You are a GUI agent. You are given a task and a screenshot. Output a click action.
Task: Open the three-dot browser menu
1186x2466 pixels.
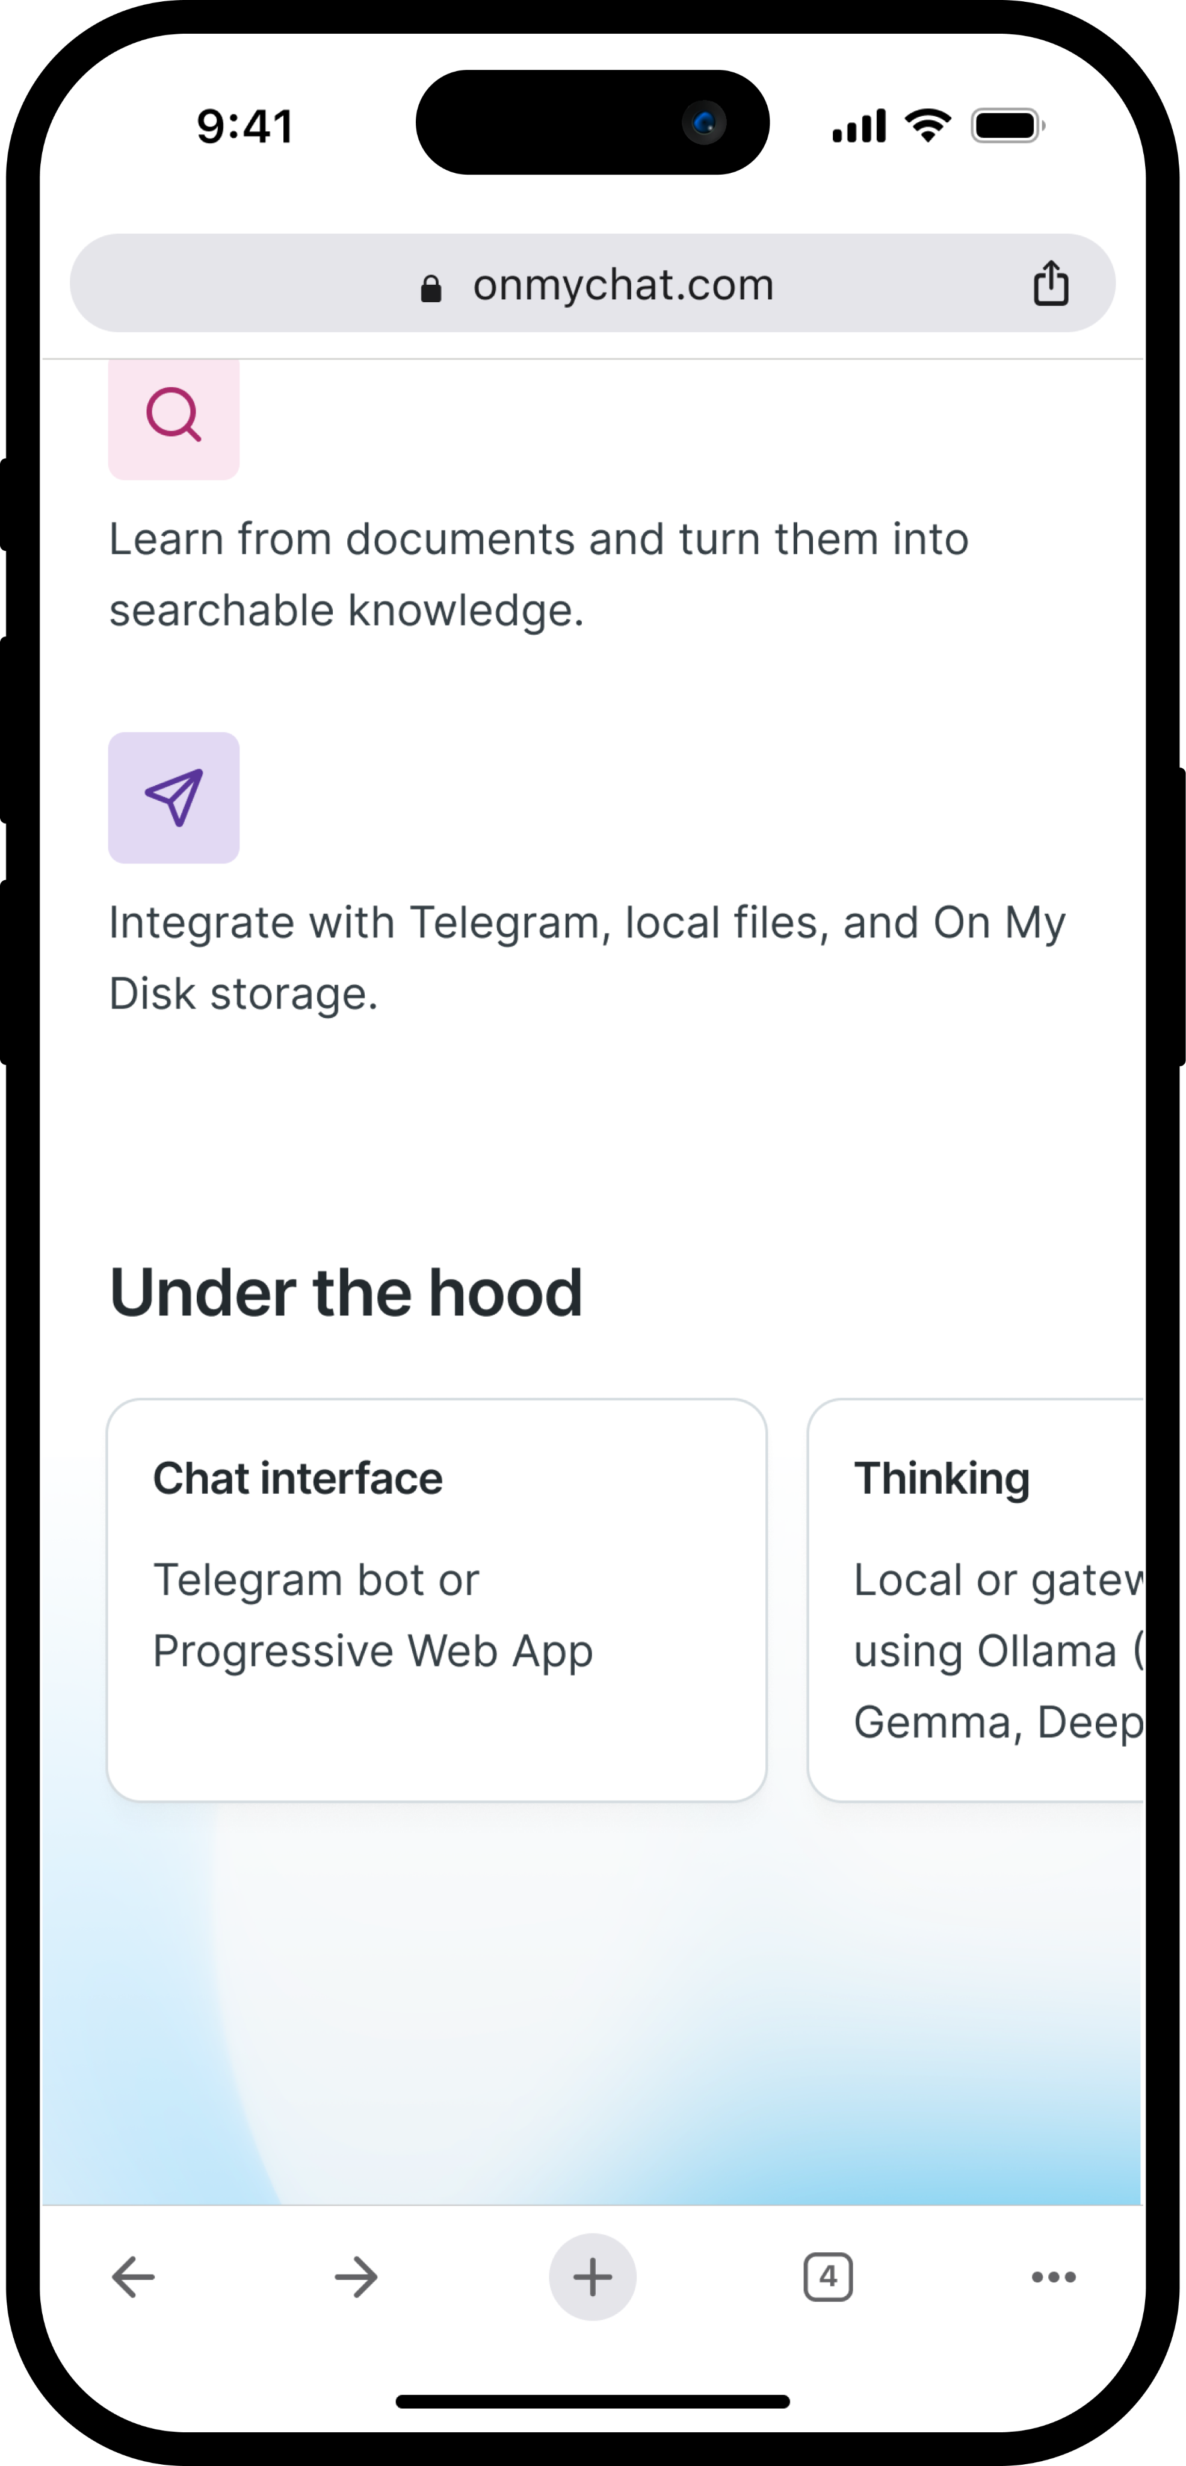[x=1053, y=2276]
